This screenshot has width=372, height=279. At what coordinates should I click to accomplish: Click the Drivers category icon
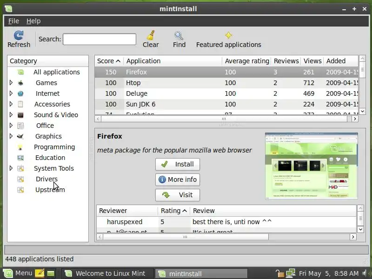click(x=20, y=179)
